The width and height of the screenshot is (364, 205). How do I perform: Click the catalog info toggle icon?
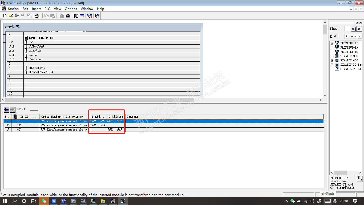pos(360,179)
